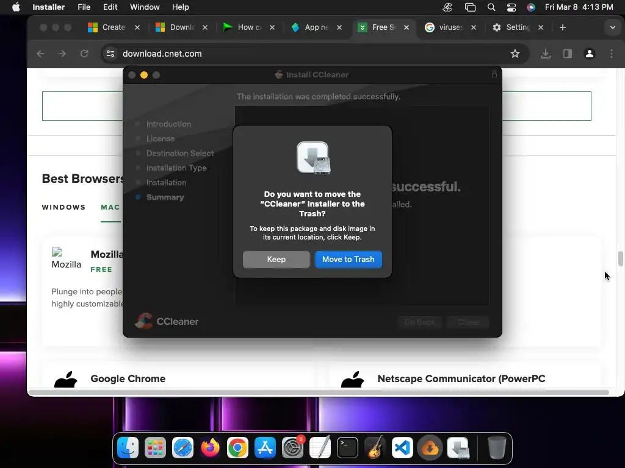Open the Installer menu in menu bar
625x468 pixels.
coord(49,7)
